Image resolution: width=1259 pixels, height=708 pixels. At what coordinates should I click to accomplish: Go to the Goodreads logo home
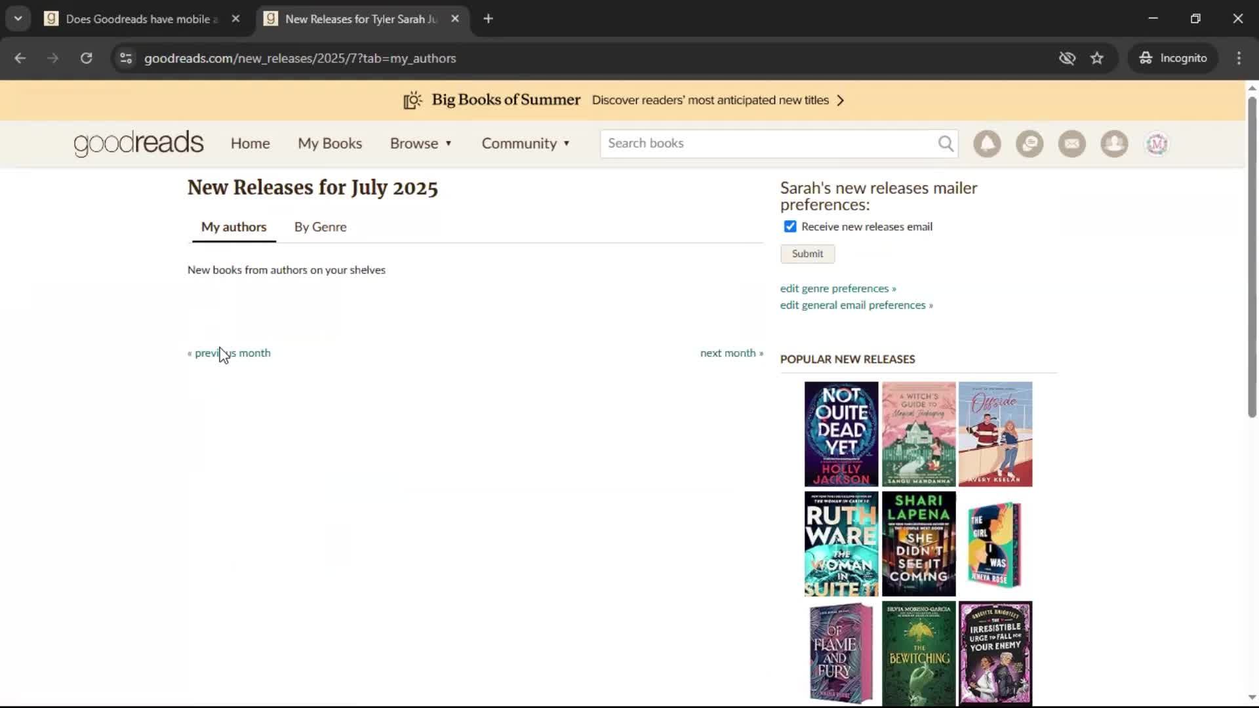138,144
